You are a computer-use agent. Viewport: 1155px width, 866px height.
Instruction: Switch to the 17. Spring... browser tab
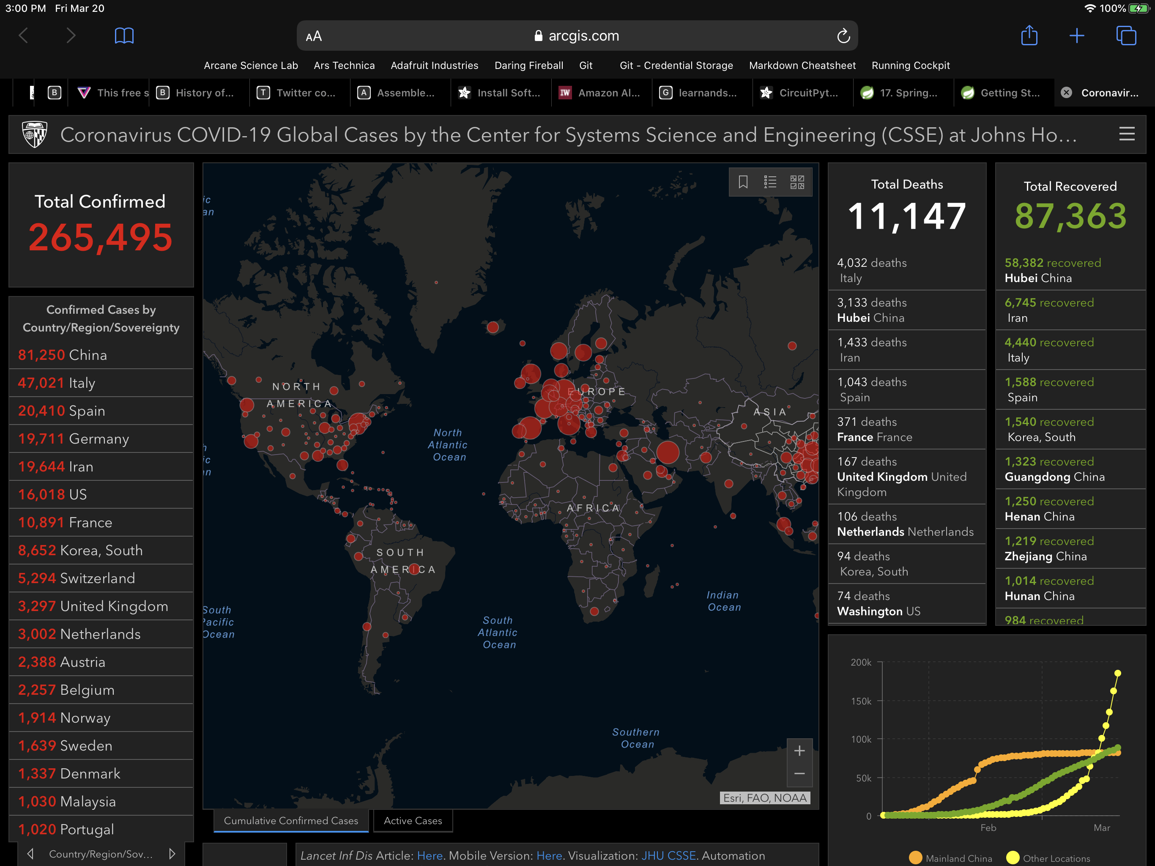point(903,93)
